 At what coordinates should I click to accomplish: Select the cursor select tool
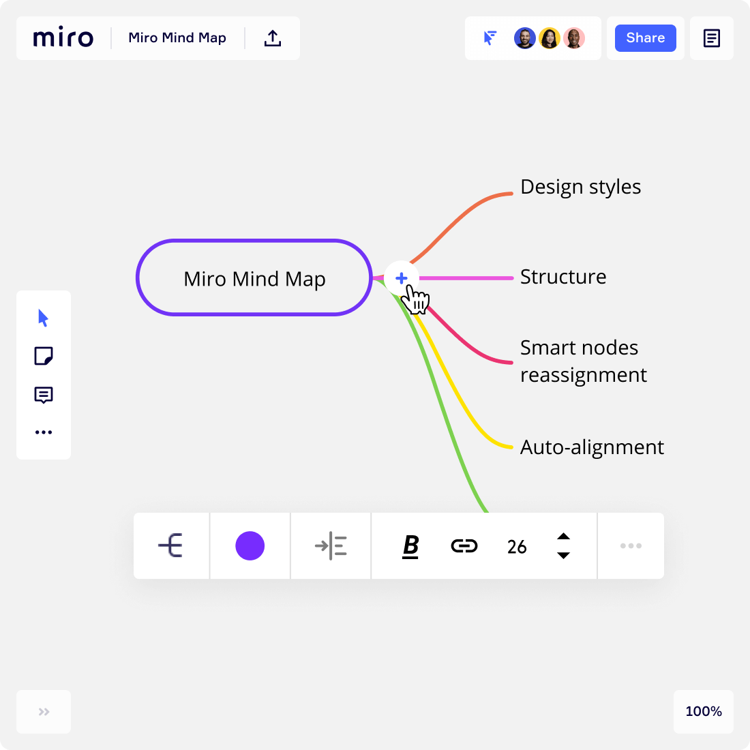coord(43,318)
